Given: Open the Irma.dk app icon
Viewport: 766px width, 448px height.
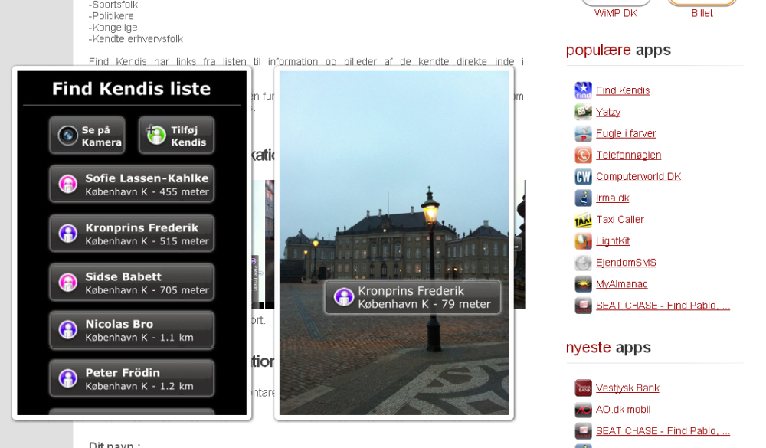Looking at the screenshot, I should 583,198.
